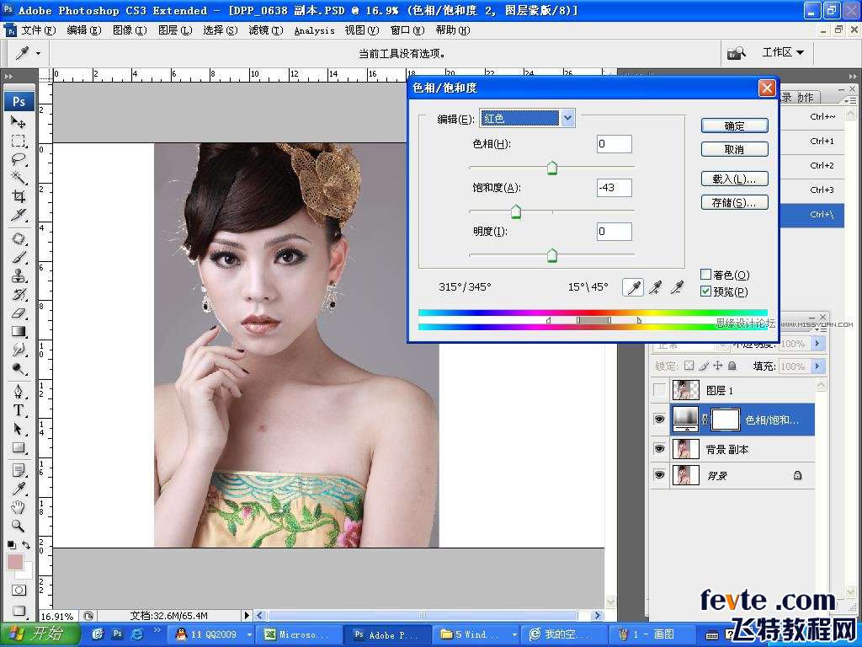Select the History Brush tool
The image size is (862, 647).
click(x=19, y=294)
